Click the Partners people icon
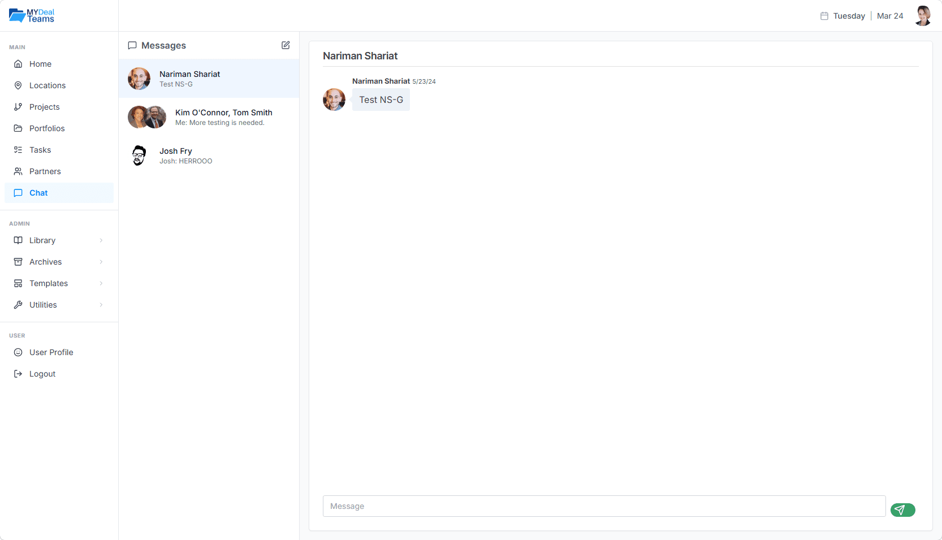 pyautogui.click(x=18, y=171)
